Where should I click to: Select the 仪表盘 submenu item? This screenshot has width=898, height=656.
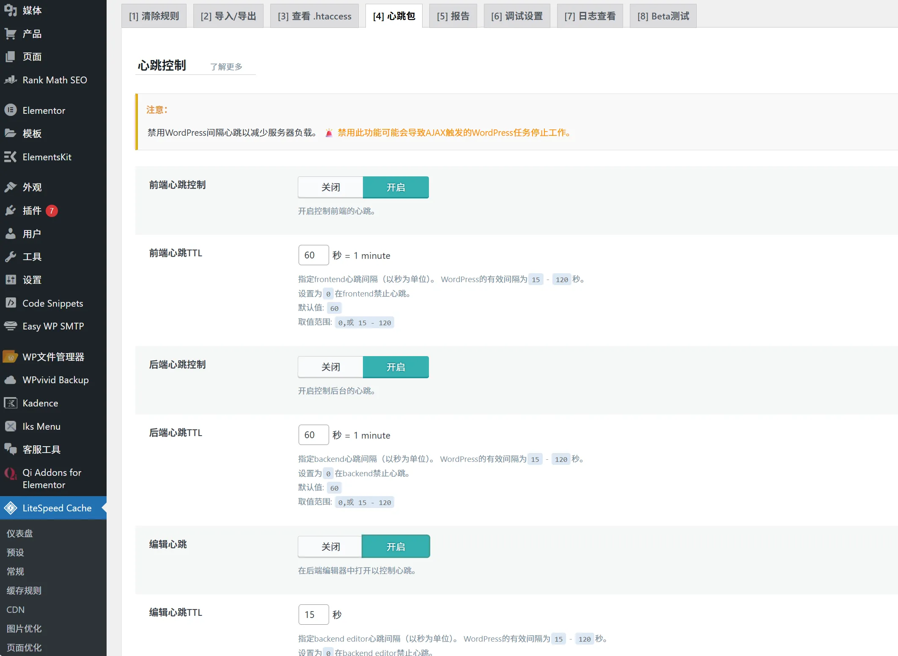(x=20, y=533)
